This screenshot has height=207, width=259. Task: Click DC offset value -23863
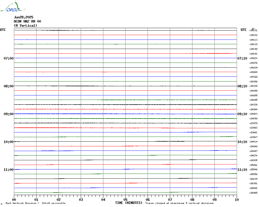click(x=253, y=128)
